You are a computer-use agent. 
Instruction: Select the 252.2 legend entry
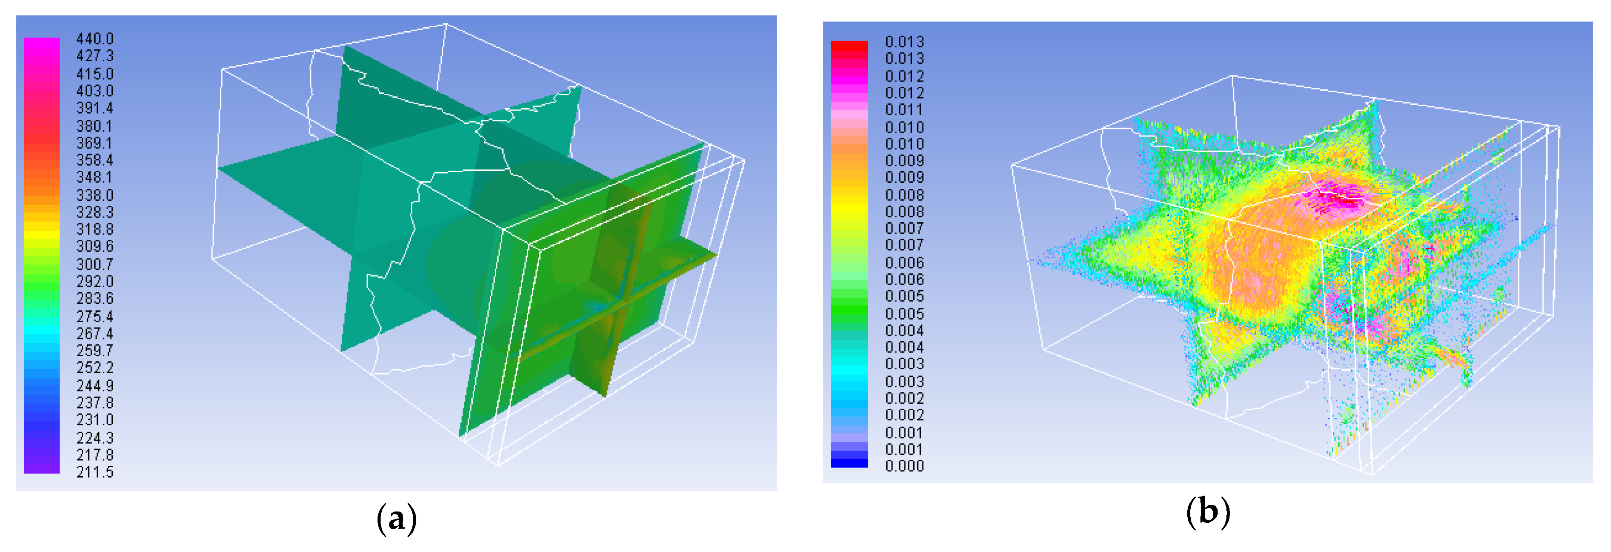tap(95, 368)
